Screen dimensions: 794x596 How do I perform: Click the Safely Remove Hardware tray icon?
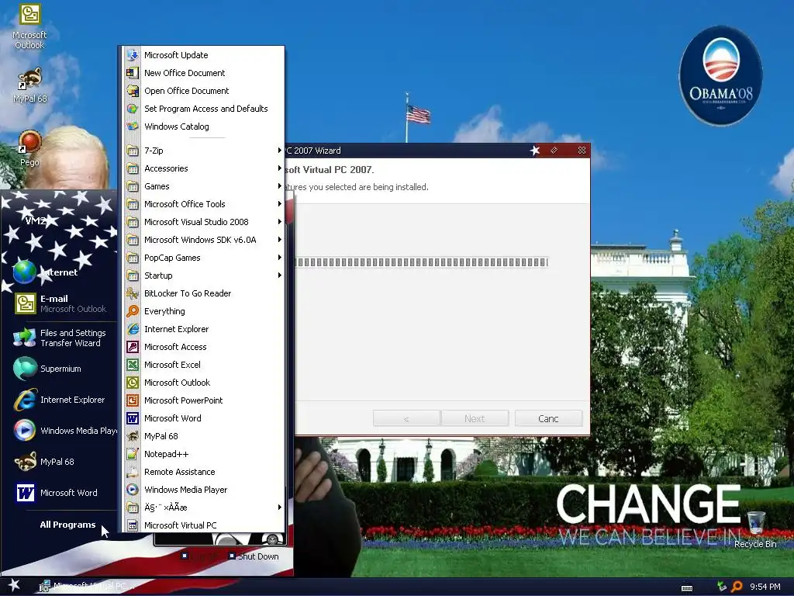[x=722, y=587]
